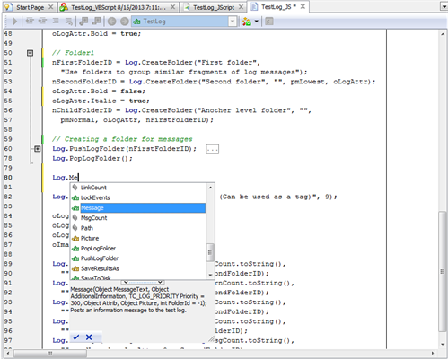Click the comment block toolbar icon

(56, 21)
